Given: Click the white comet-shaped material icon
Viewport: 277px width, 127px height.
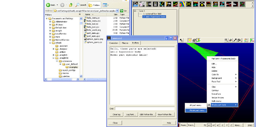Looking at the screenshot, I should (x=235, y=4).
